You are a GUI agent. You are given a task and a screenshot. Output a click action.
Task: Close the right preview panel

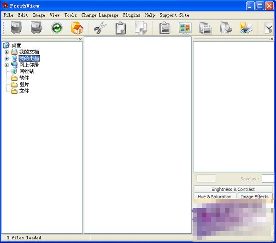tap(272, 39)
